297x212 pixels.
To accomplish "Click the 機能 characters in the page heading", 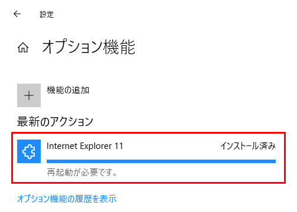I will (x=119, y=47).
